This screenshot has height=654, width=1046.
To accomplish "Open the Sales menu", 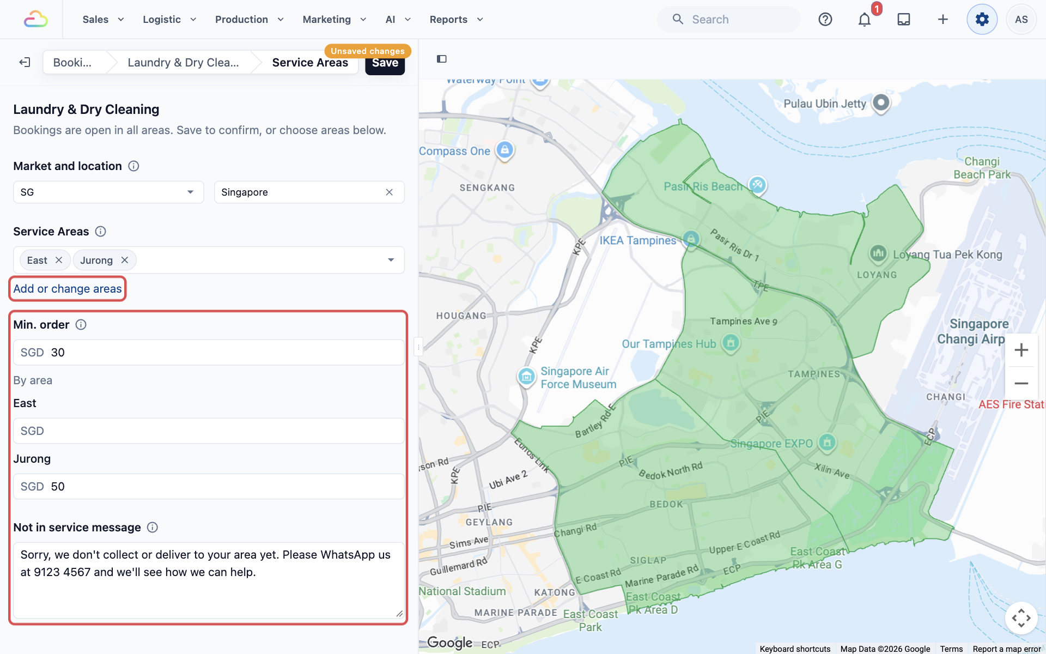I will (104, 20).
